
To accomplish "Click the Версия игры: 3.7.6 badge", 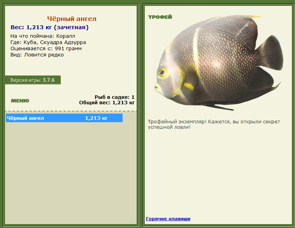I will [33, 80].
